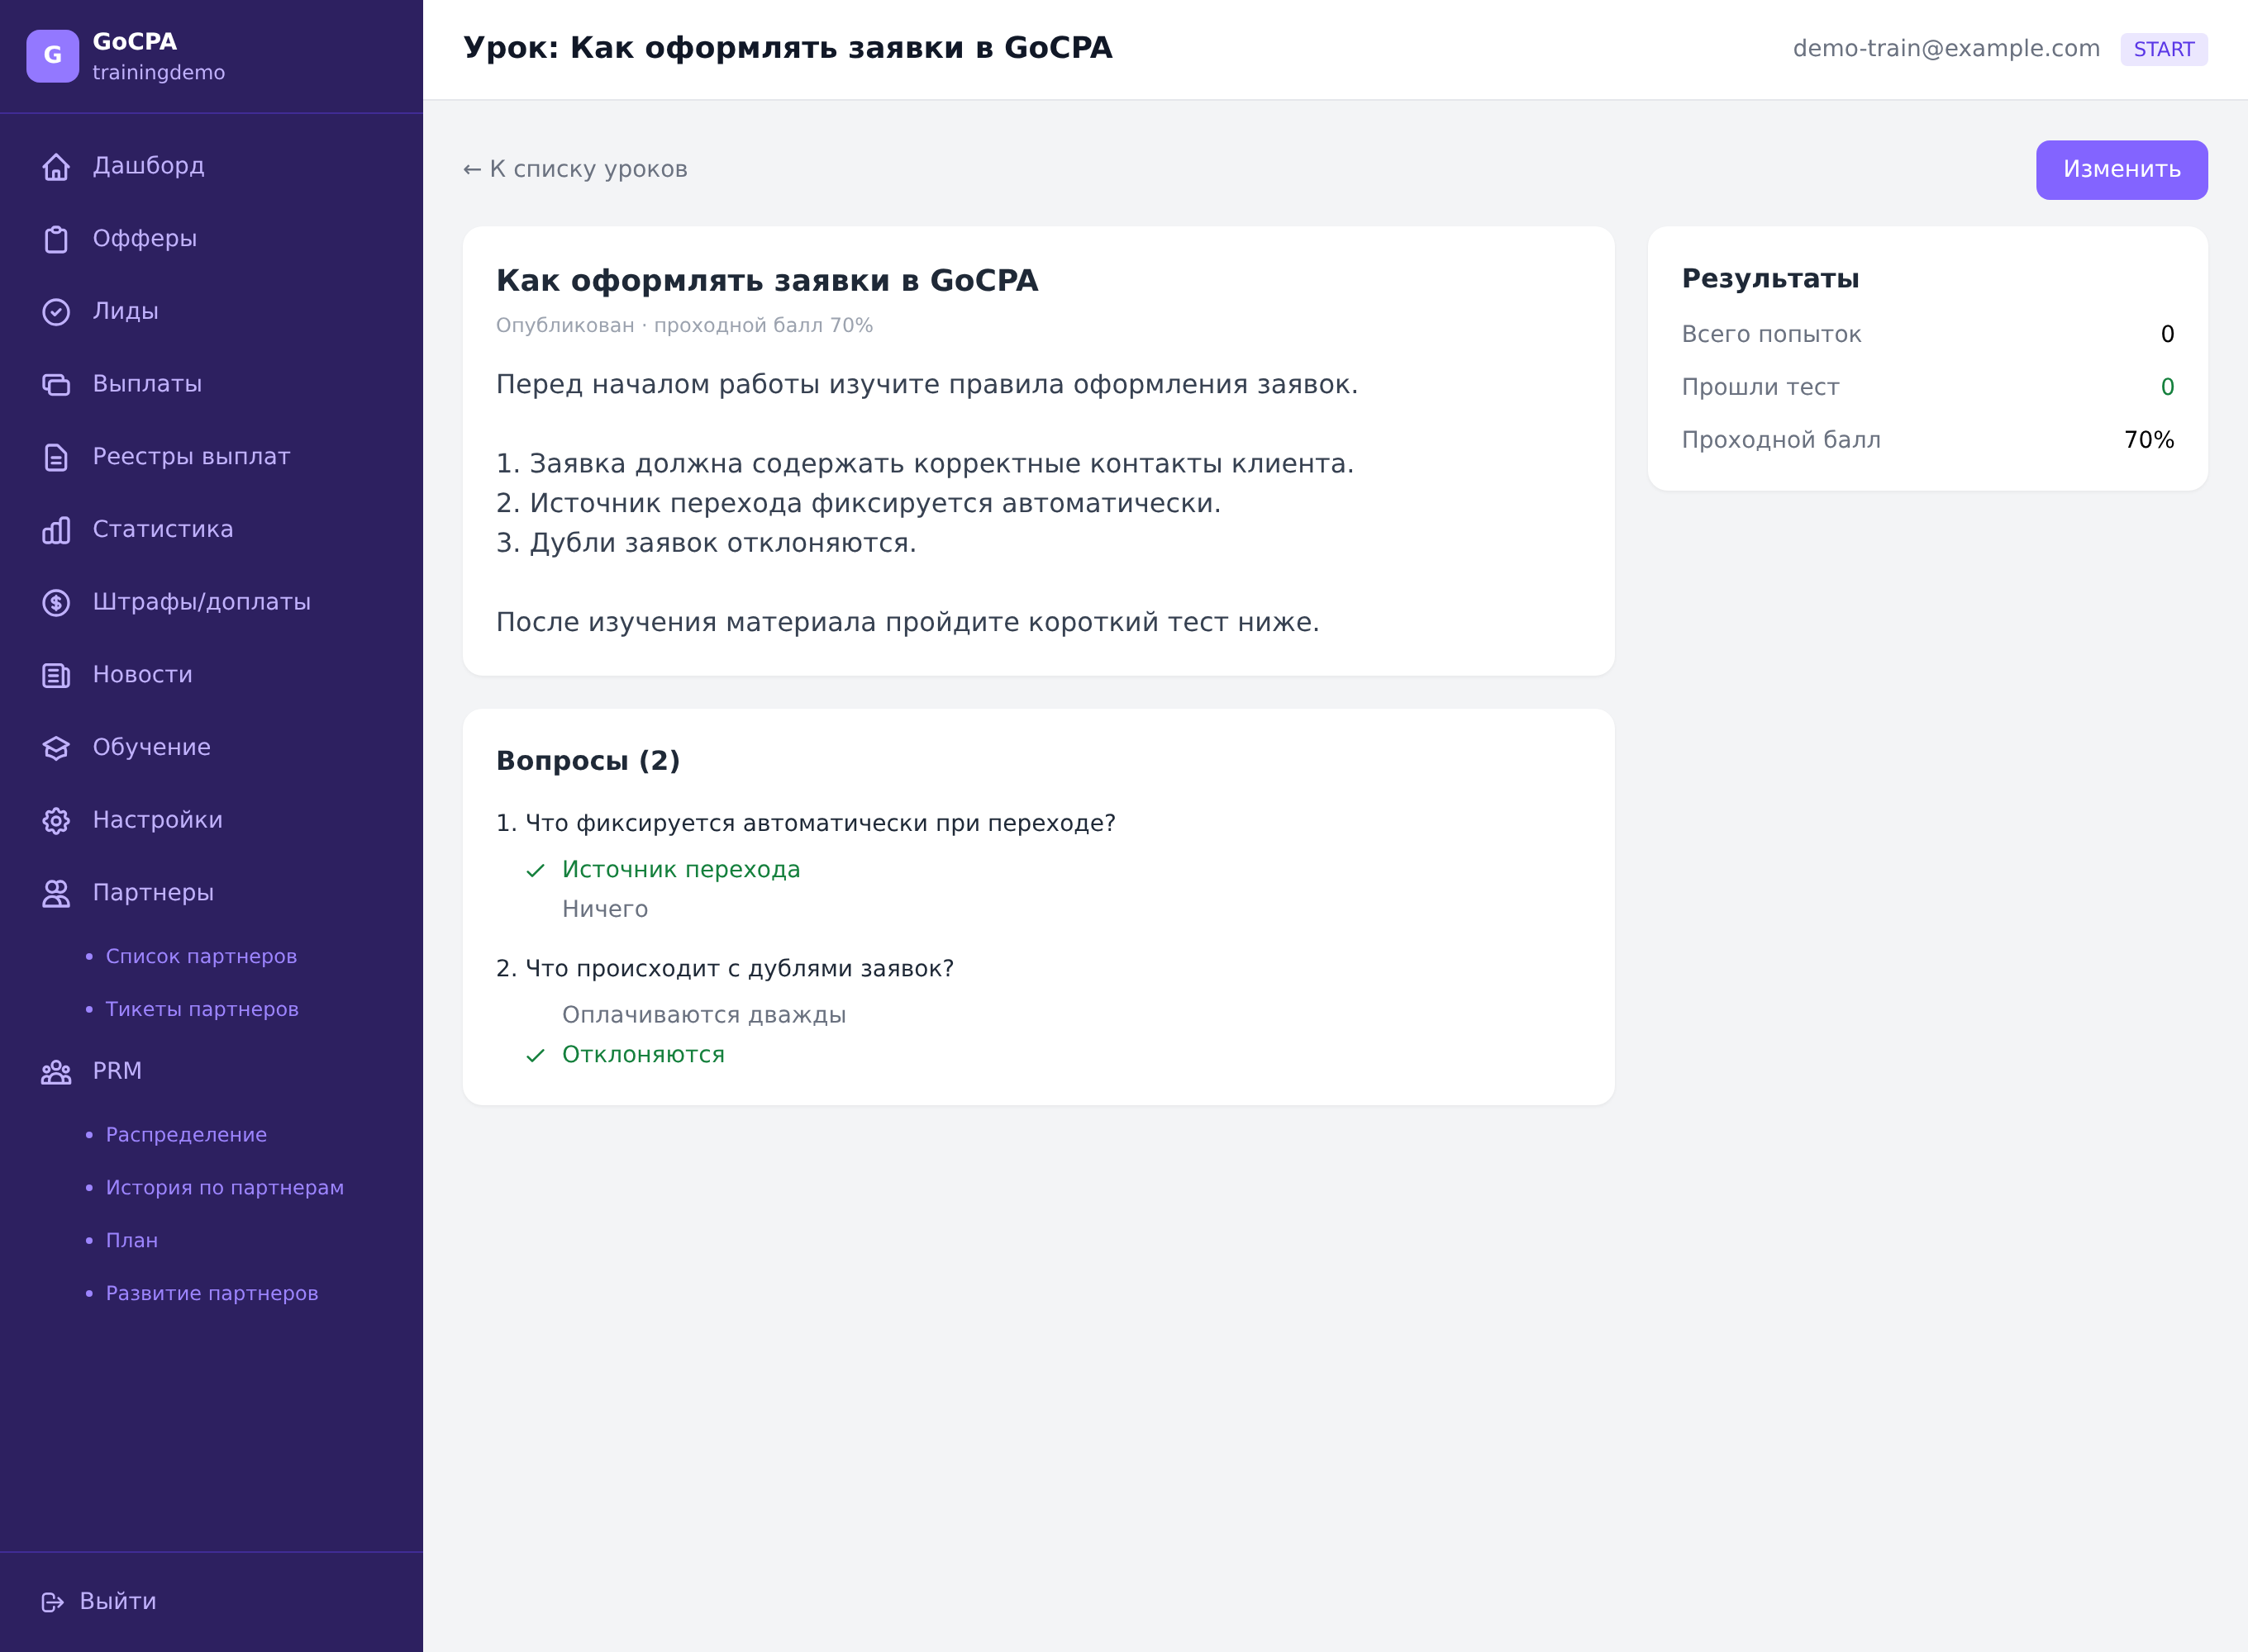Open the План submenu item
Viewport: 2248px width, 1652px height.
pos(132,1241)
